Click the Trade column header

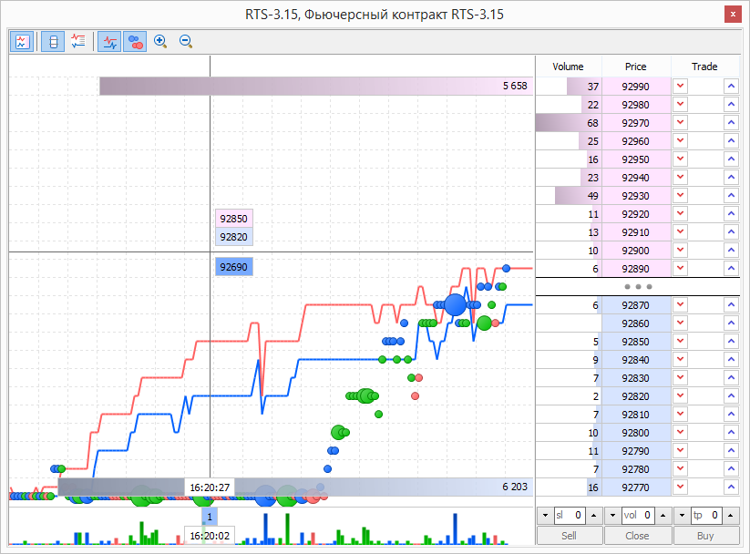[705, 67]
